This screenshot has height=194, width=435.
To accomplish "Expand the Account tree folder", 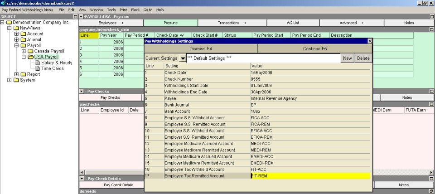I will pos(16,34).
